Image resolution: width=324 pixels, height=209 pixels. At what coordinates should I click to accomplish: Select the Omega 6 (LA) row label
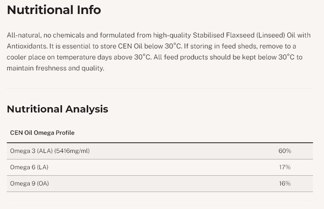pyautogui.click(x=29, y=167)
